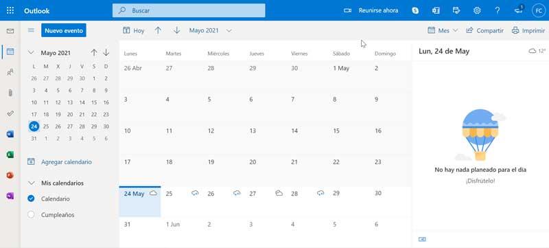This screenshot has width=549, height=248.
Task: Click weather icon on 27 May cell
Action: [x=279, y=193]
